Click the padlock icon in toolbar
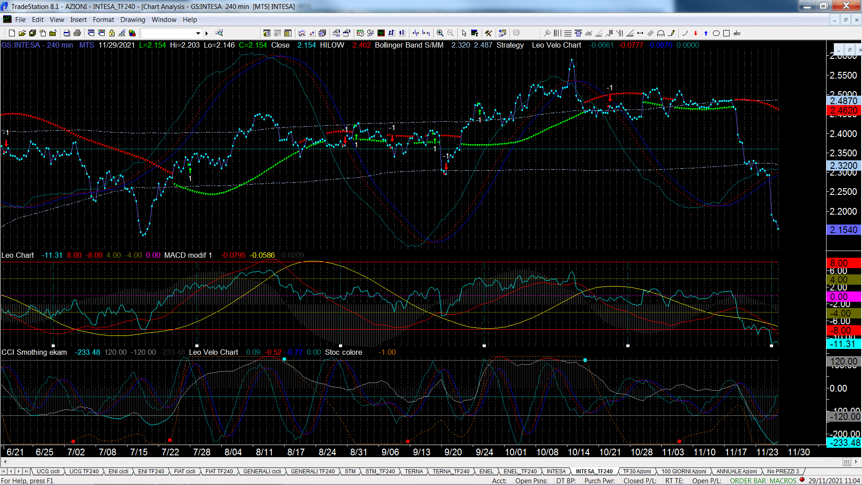862x485 pixels. tap(112, 33)
